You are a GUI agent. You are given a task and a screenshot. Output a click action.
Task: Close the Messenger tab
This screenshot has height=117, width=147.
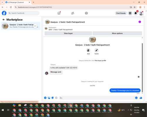pos(29,2)
